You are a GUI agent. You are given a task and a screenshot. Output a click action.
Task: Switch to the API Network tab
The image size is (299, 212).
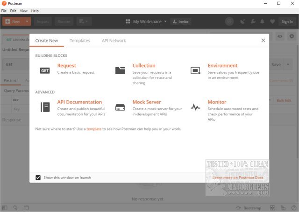coord(114,41)
